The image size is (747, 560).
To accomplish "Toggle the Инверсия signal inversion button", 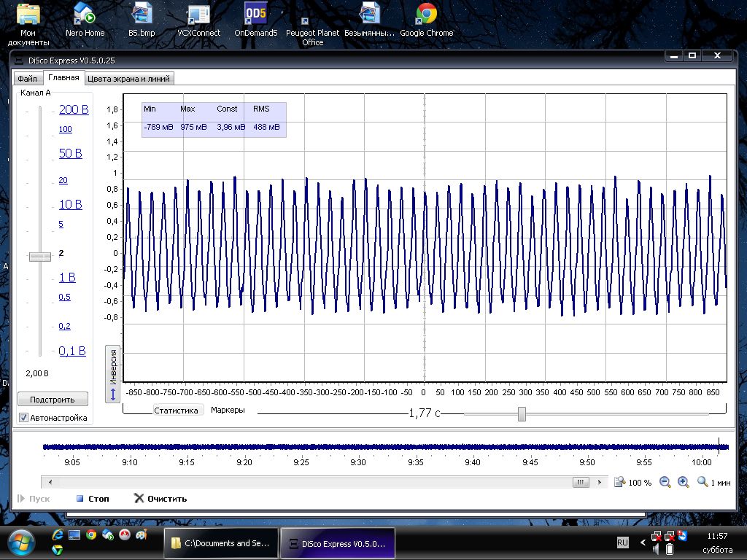I will pyautogui.click(x=113, y=374).
